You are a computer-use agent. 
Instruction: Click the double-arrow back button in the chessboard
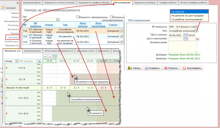click(45, 56)
